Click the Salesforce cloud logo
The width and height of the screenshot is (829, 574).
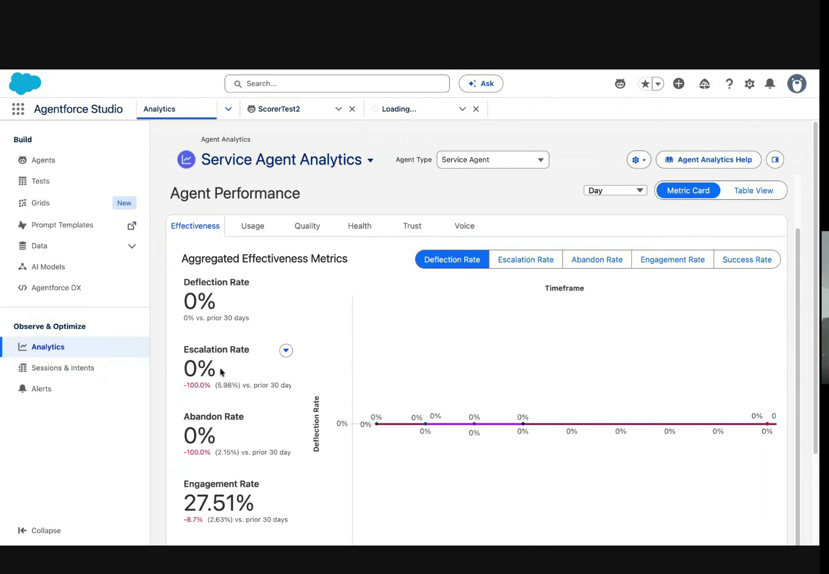(25, 83)
